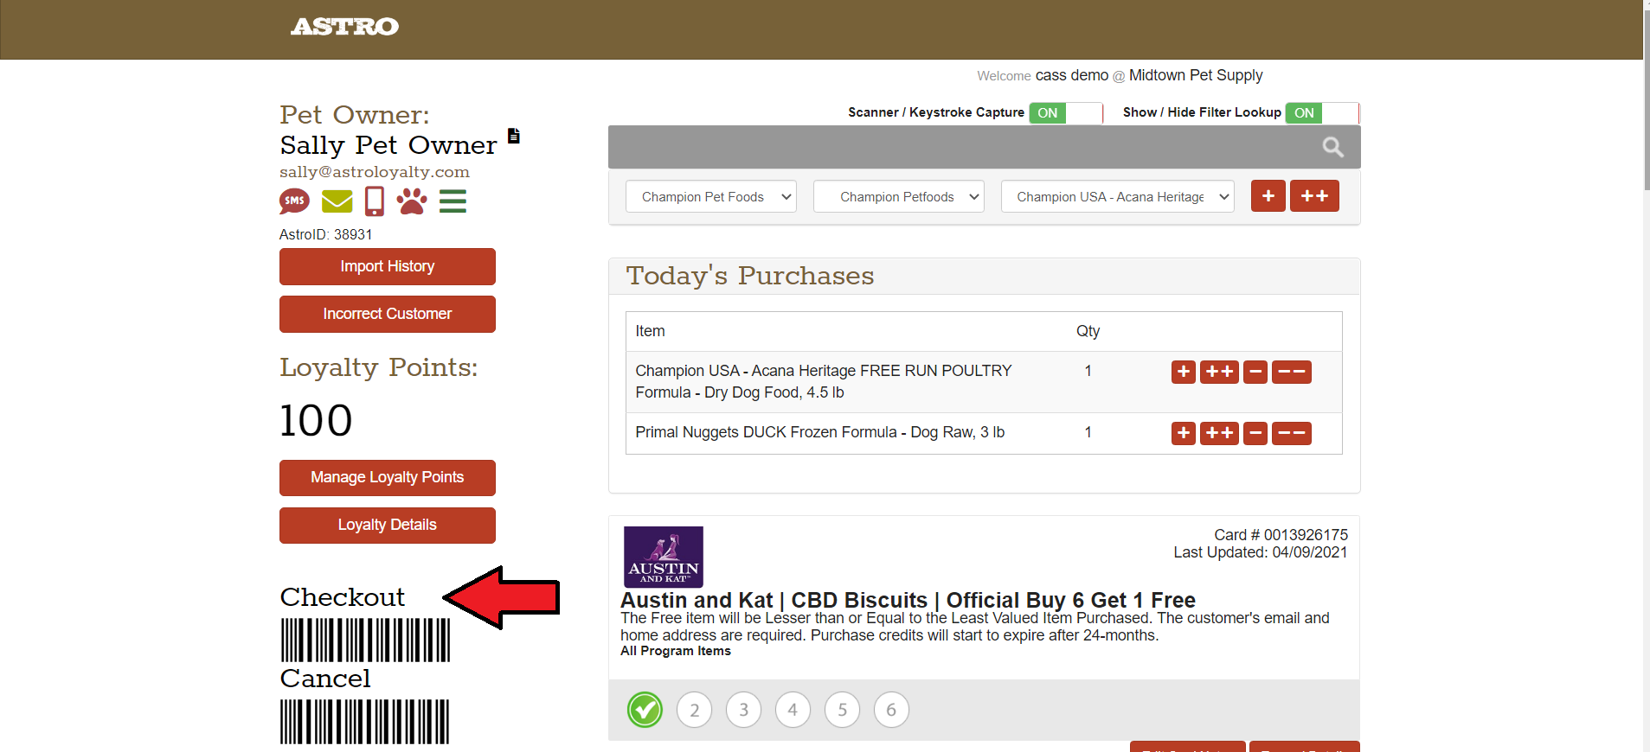Image resolution: width=1650 pixels, height=752 pixels.
Task: Remove one Primal Nuggets Duck Frozen
Action: coord(1255,433)
